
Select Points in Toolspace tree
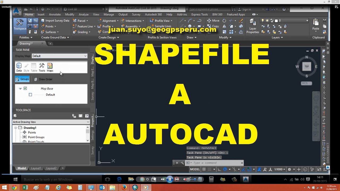[32, 132]
